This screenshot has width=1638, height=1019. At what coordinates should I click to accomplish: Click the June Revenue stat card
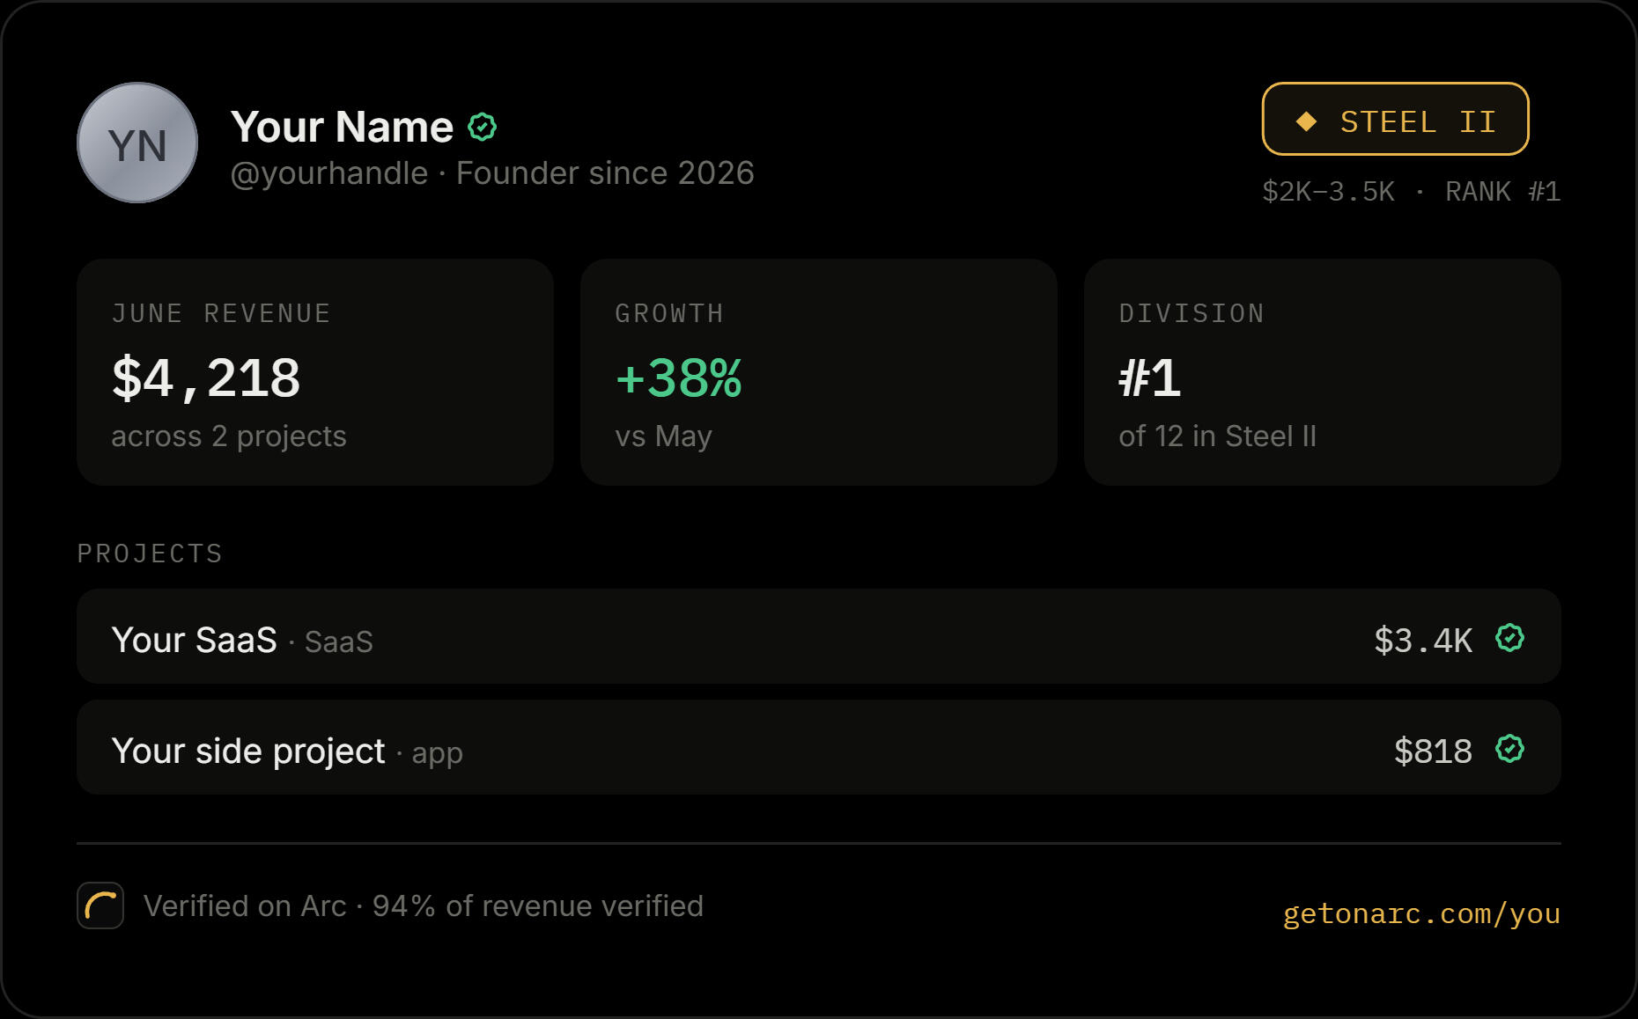pos(315,372)
